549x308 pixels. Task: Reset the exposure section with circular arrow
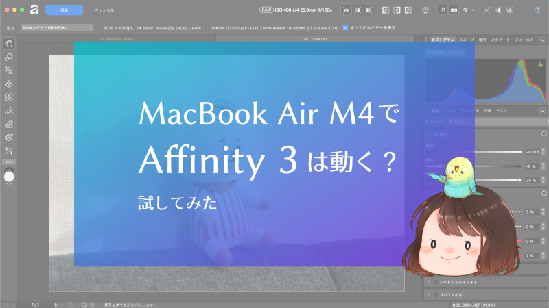pyautogui.click(x=544, y=133)
